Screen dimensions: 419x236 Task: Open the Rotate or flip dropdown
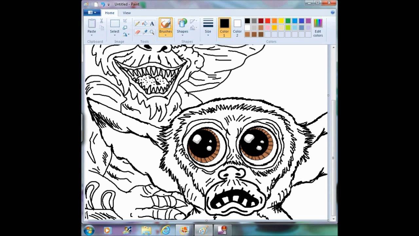126,34
